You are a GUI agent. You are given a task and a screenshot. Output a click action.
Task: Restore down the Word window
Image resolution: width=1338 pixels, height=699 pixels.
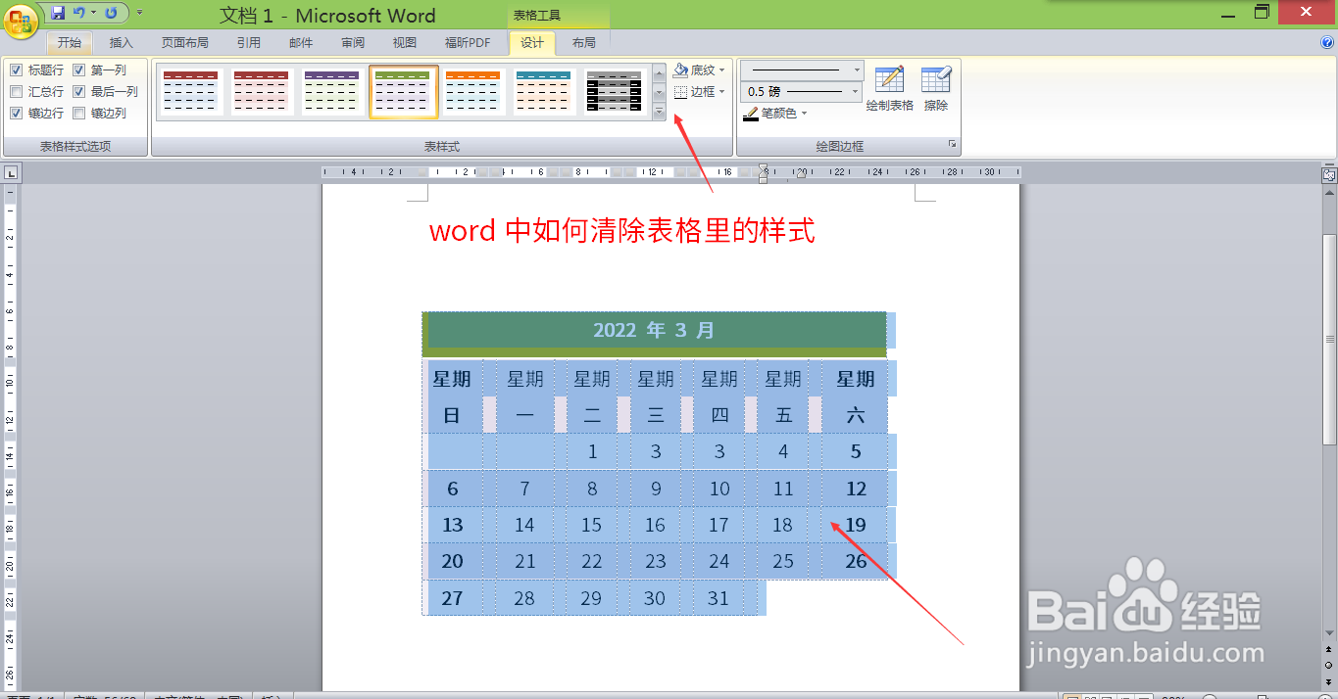point(1263,12)
